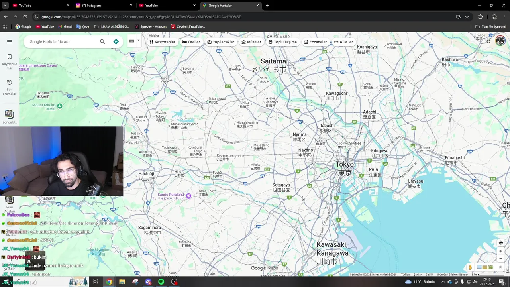Open the Çevir bookmark

(x=83, y=27)
